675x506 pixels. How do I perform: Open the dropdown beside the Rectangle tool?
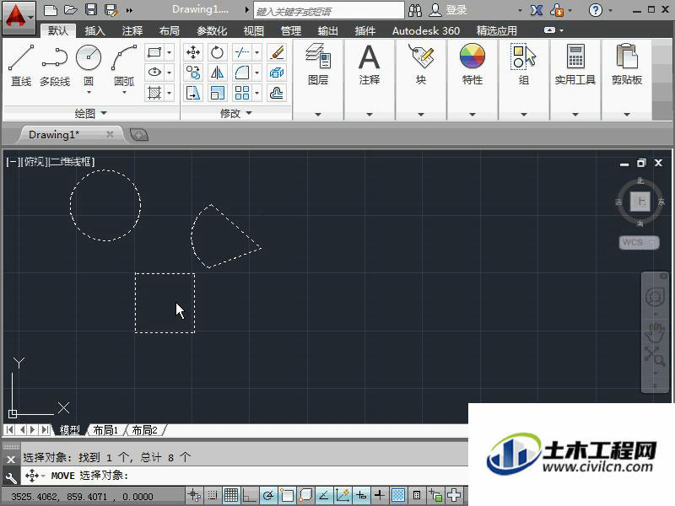pos(170,52)
